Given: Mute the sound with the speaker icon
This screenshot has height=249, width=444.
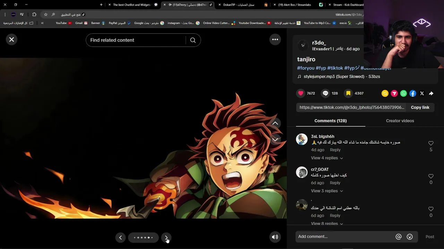Looking at the screenshot, I should pyautogui.click(x=275, y=237).
